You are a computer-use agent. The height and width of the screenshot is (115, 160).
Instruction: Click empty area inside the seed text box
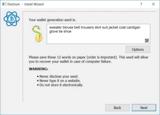pos(94,38)
